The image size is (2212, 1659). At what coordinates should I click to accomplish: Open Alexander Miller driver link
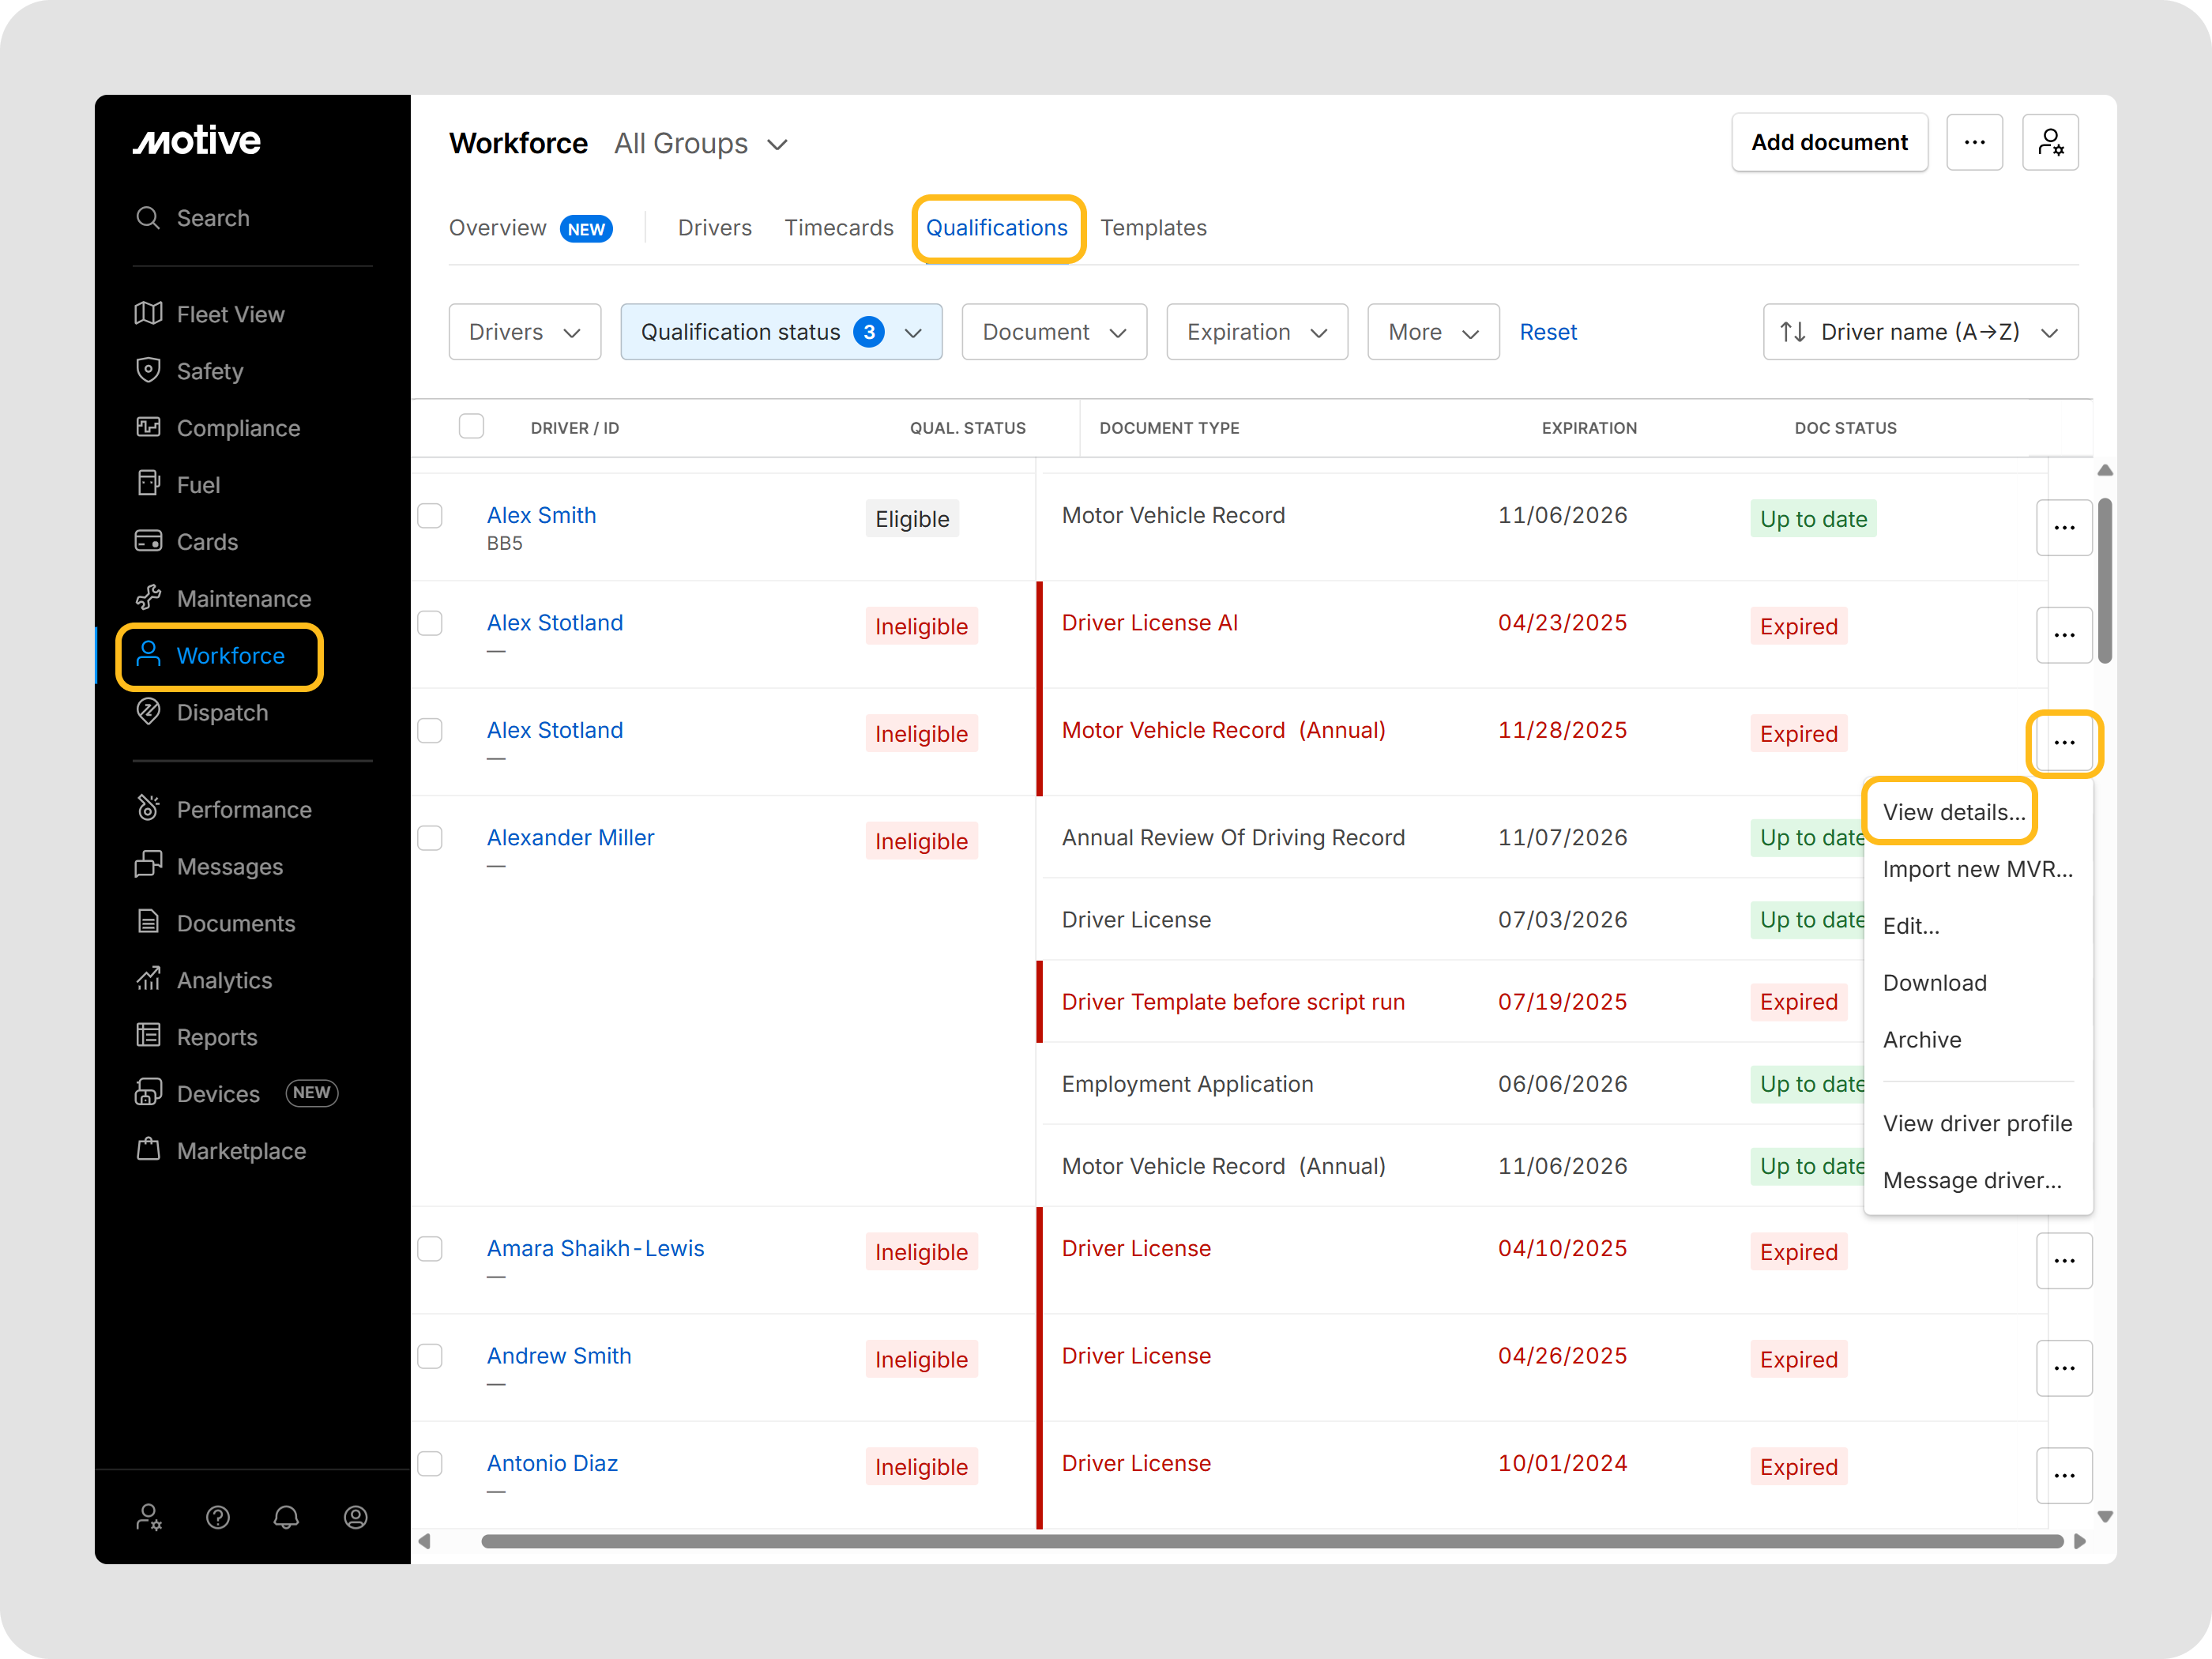570,838
